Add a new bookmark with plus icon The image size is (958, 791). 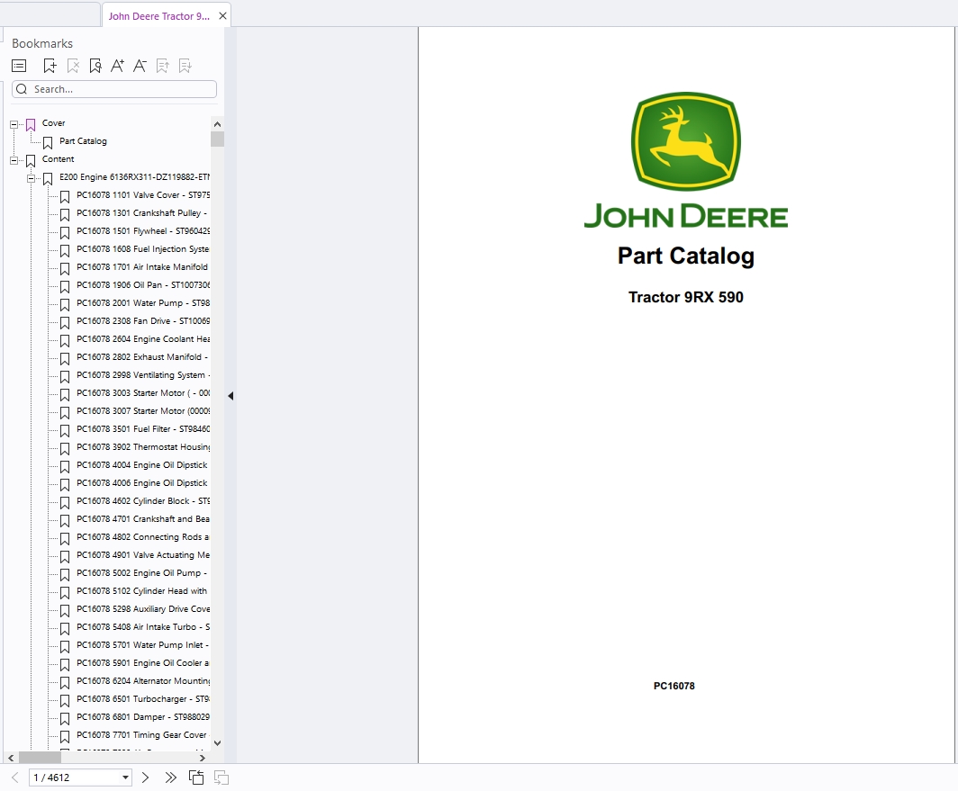click(50, 66)
